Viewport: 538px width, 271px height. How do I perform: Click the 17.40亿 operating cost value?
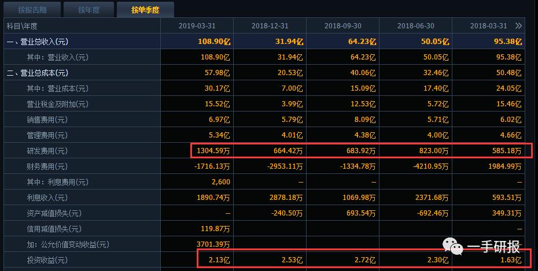tap(436, 89)
